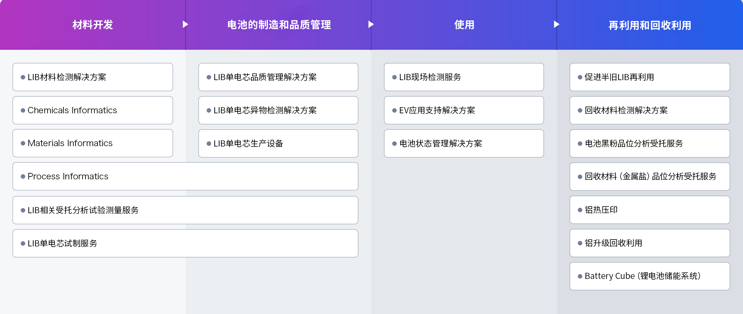Open Chemicals Informatics item

(92, 110)
